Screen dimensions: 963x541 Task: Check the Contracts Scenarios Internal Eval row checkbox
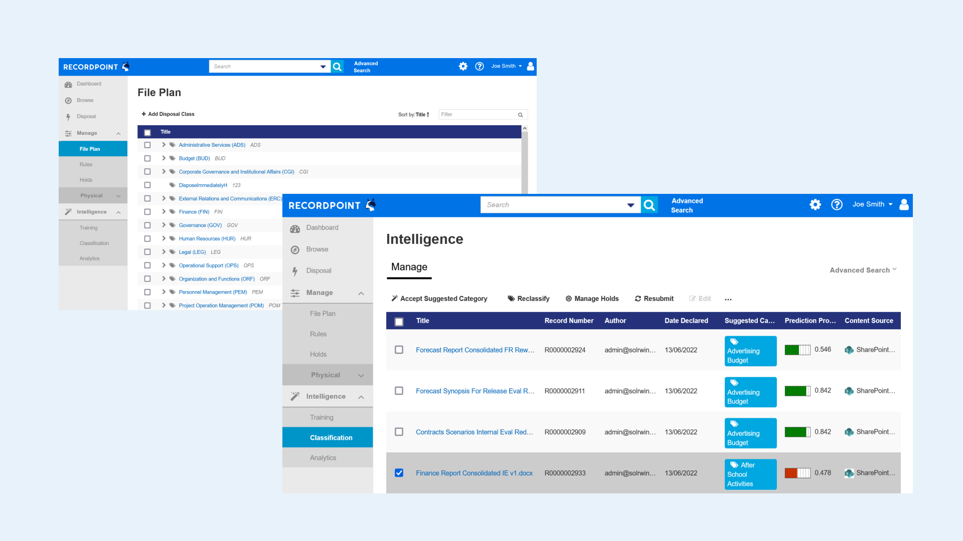click(399, 431)
